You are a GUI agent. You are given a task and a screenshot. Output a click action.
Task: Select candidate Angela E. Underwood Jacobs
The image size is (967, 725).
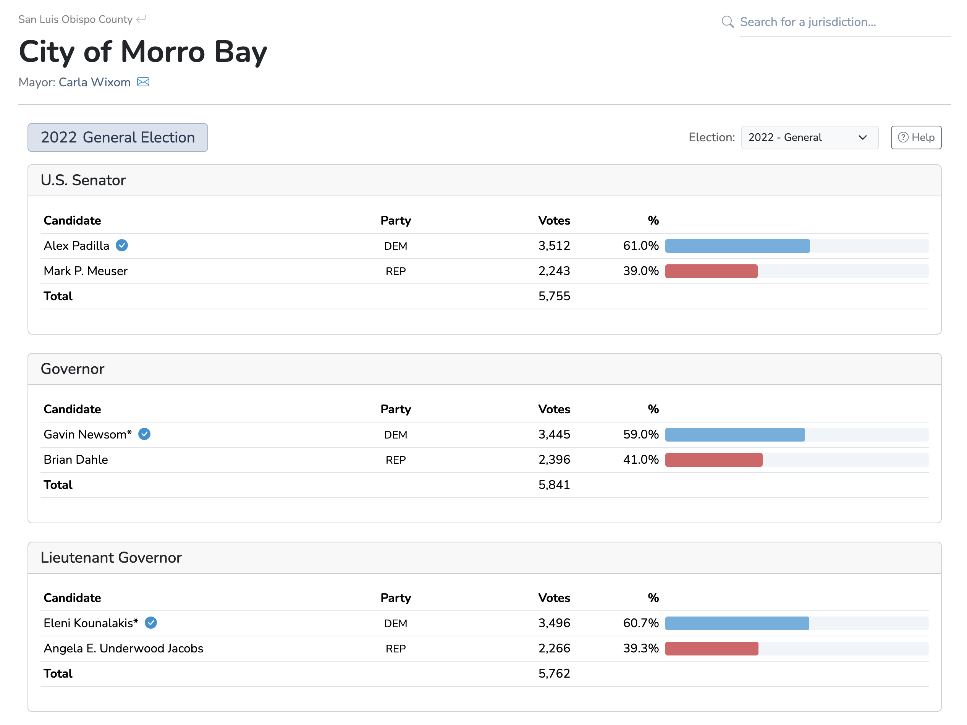click(x=124, y=649)
